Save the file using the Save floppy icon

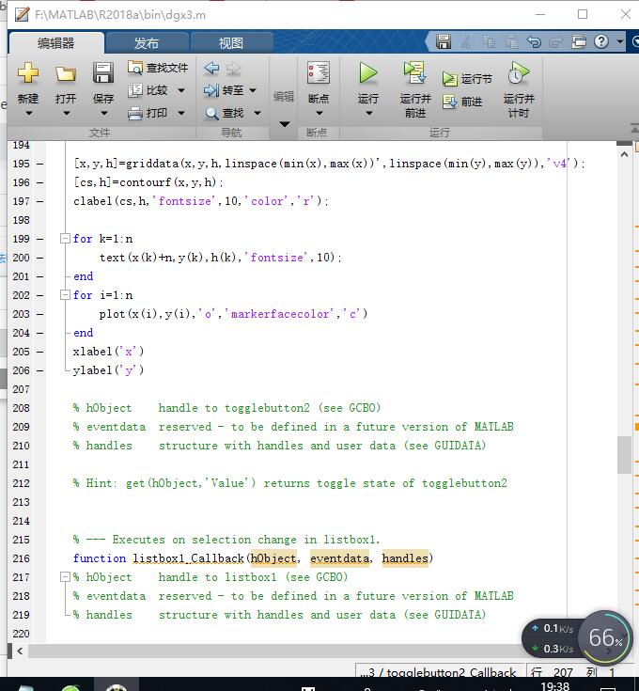coord(103,72)
